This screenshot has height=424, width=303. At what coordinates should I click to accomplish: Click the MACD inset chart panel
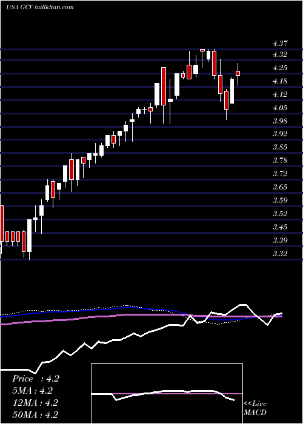coord(167,394)
